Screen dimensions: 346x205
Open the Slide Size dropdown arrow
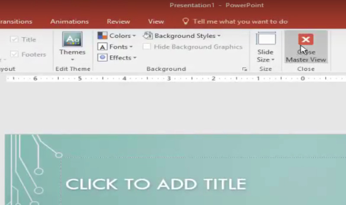pyautogui.click(x=273, y=60)
